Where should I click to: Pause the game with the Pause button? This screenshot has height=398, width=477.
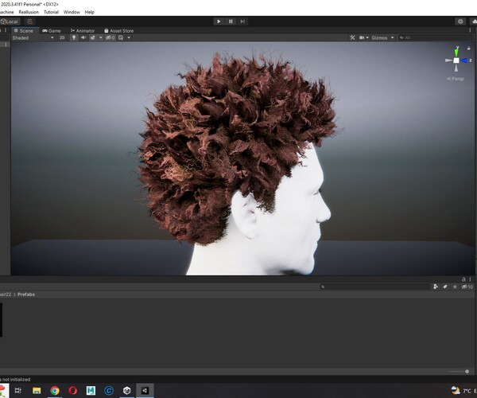(231, 21)
